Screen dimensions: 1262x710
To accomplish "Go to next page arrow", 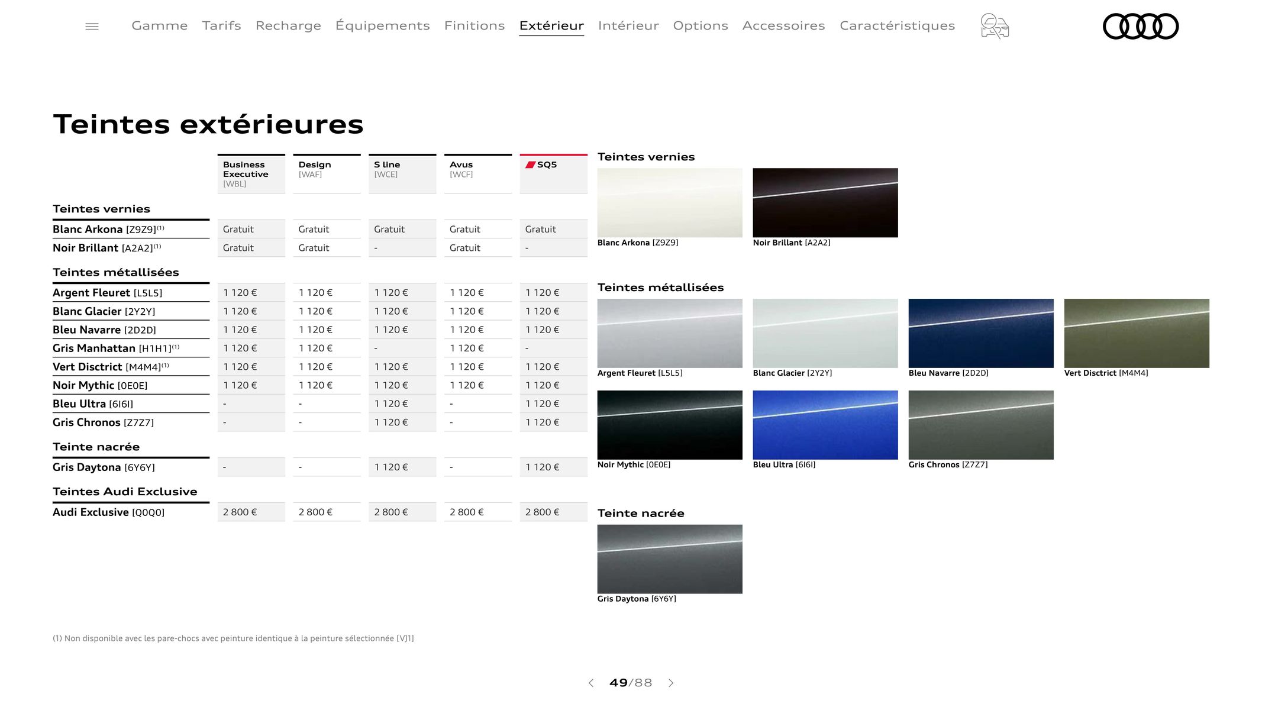I will [671, 683].
